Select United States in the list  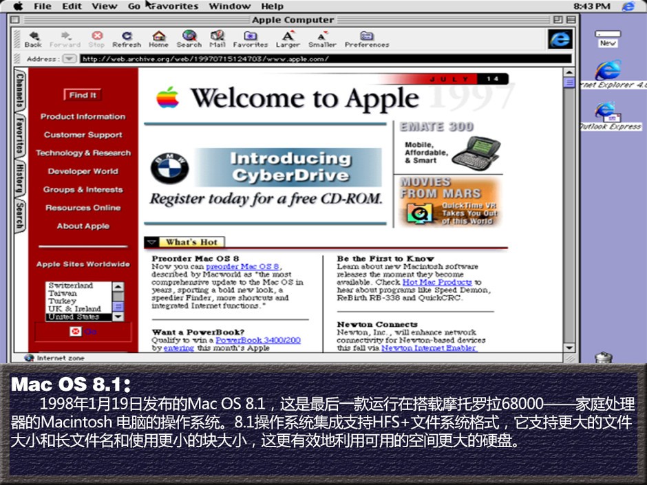(78, 316)
